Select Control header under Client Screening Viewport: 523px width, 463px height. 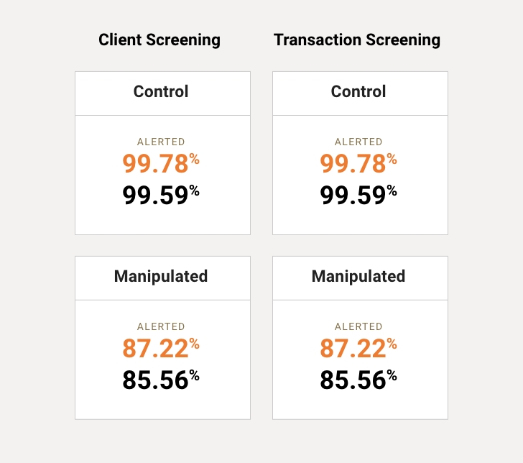click(161, 91)
